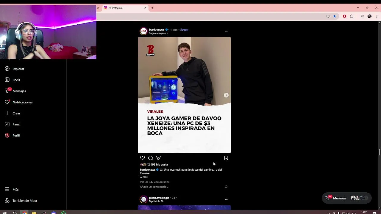View who liked: 12 492 Me gusta

click(x=157, y=164)
